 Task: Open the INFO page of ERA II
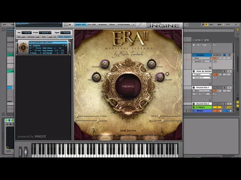coord(150,138)
